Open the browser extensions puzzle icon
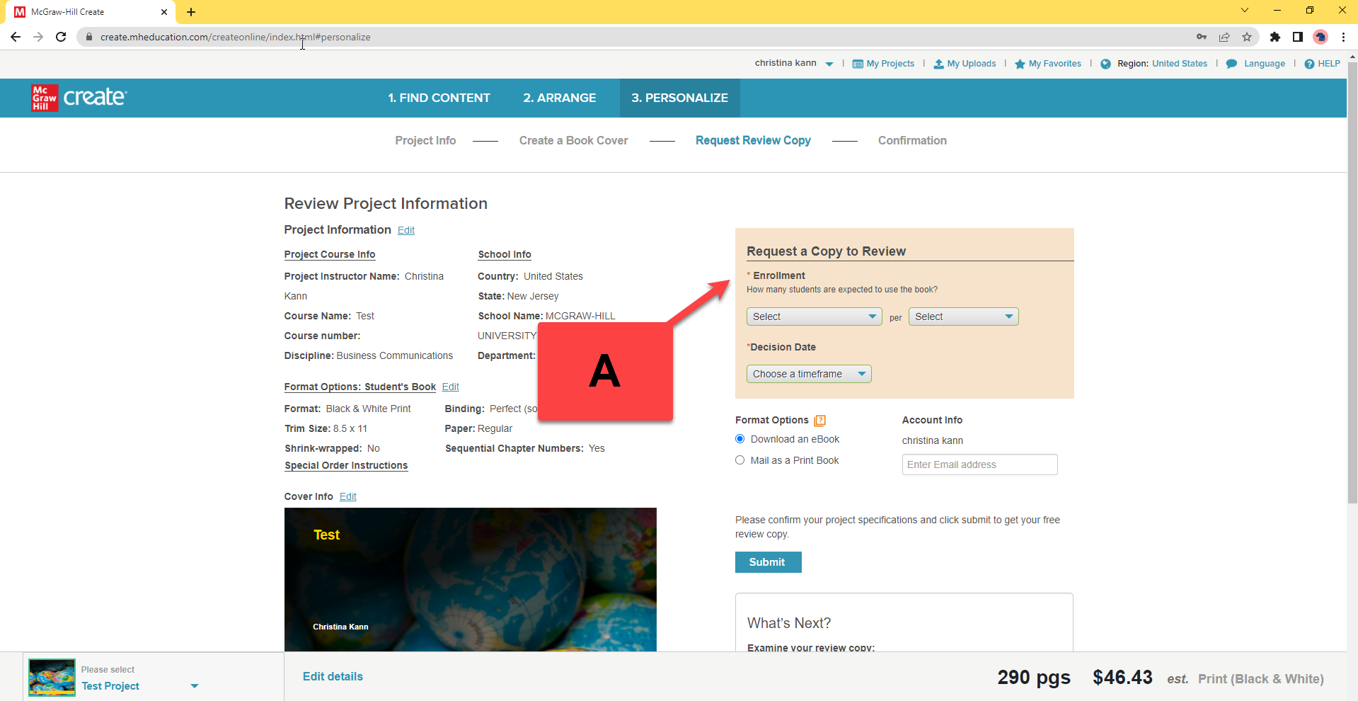The width and height of the screenshot is (1358, 701). (x=1274, y=37)
